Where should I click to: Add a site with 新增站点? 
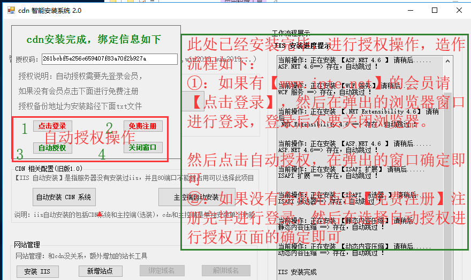click(100, 271)
